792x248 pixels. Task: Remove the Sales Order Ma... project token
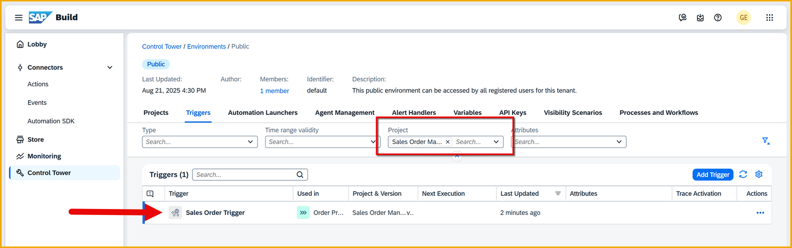(x=448, y=142)
